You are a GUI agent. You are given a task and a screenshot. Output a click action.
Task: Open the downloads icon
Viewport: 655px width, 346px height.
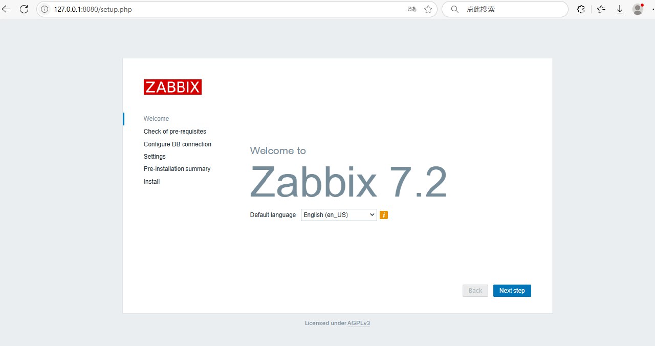tap(620, 9)
